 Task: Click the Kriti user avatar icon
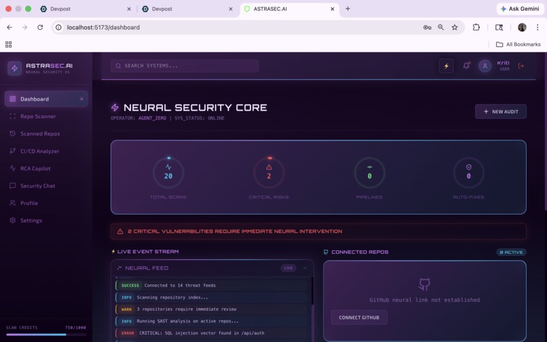point(485,66)
